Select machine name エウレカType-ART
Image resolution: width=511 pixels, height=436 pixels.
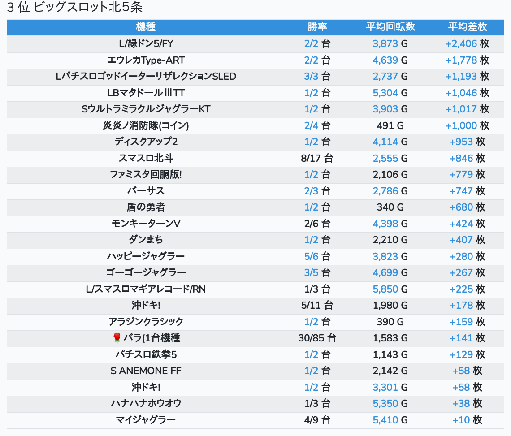(x=146, y=60)
